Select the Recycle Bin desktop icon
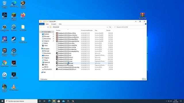 pos(5,5)
